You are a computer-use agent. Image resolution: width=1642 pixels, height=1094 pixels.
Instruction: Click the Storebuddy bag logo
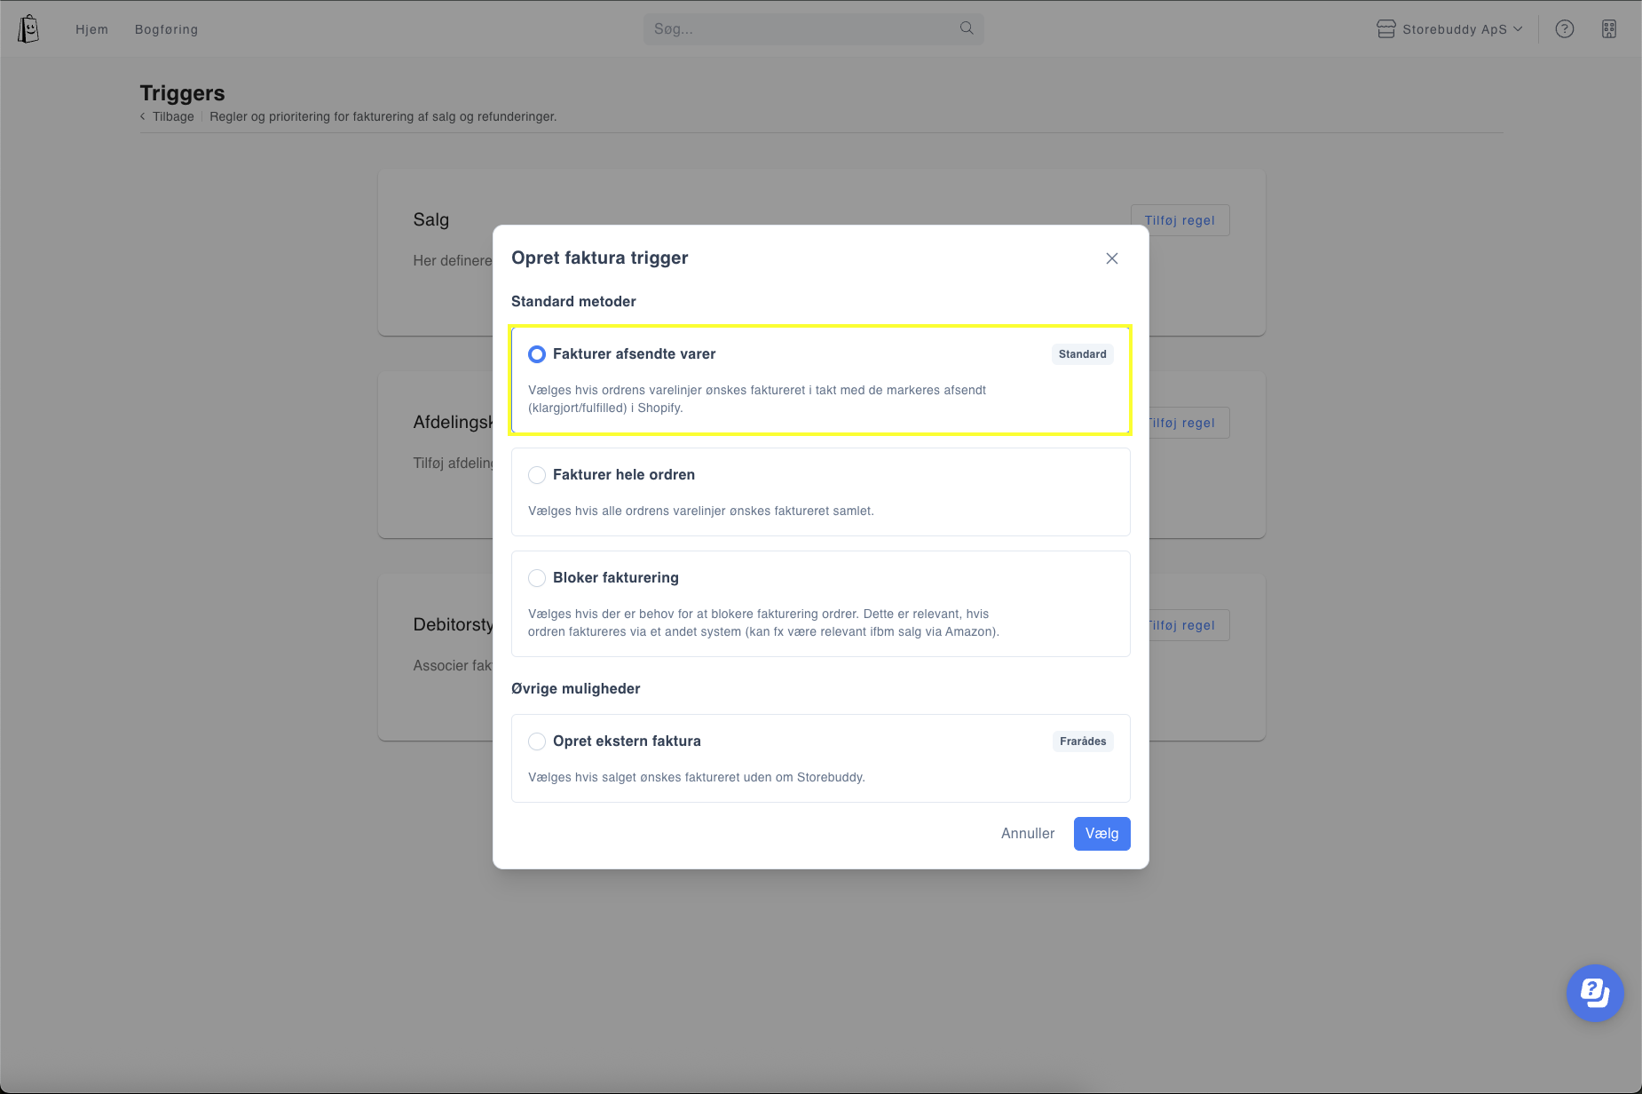[x=28, y=28]
